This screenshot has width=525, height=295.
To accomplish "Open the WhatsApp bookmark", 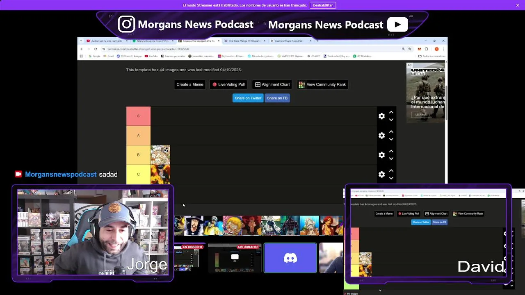I will point(362,56).
